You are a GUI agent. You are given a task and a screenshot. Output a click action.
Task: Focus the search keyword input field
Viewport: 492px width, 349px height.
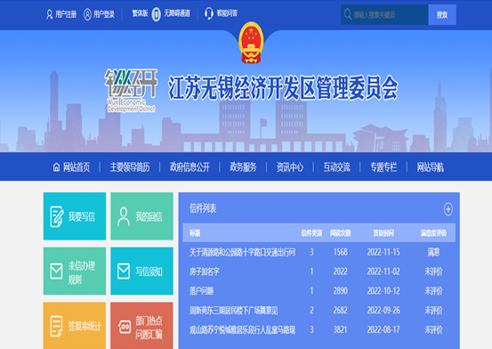pos(384,15)
